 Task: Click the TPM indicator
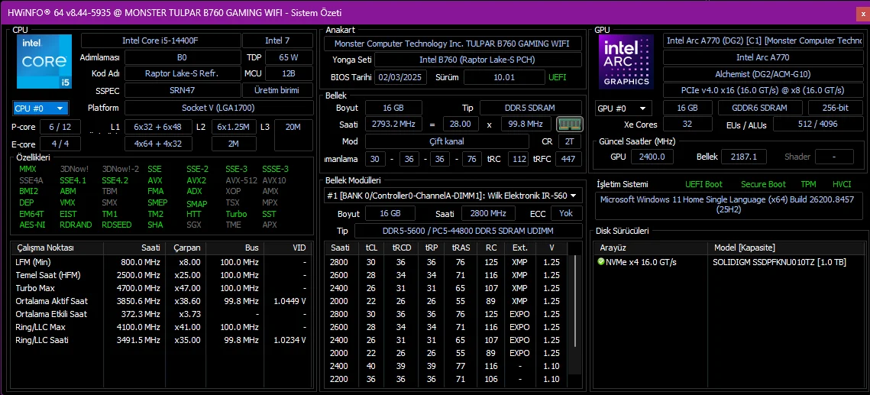[x=808, y=184]
